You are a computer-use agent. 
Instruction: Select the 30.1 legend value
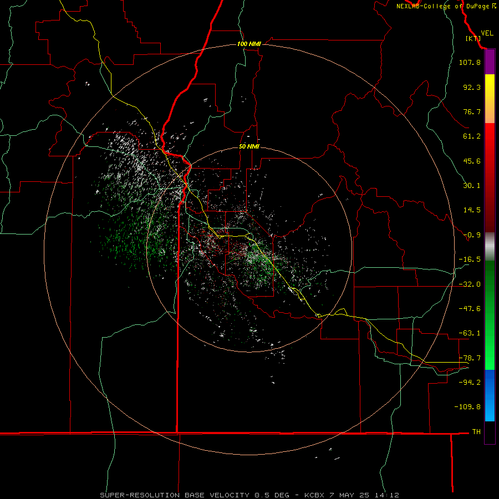point(472,186)
